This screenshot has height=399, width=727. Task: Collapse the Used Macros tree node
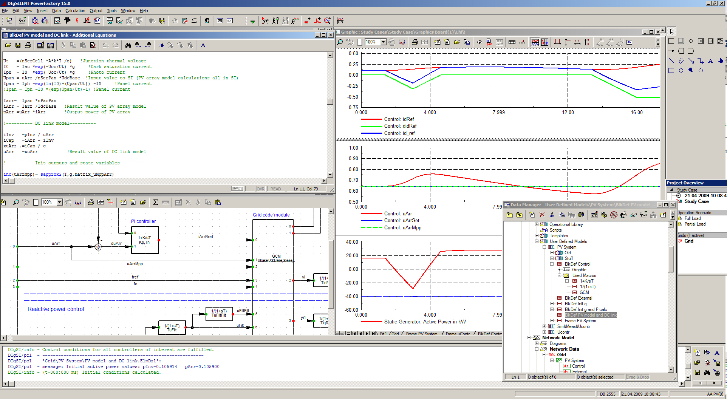click(559, 275)
